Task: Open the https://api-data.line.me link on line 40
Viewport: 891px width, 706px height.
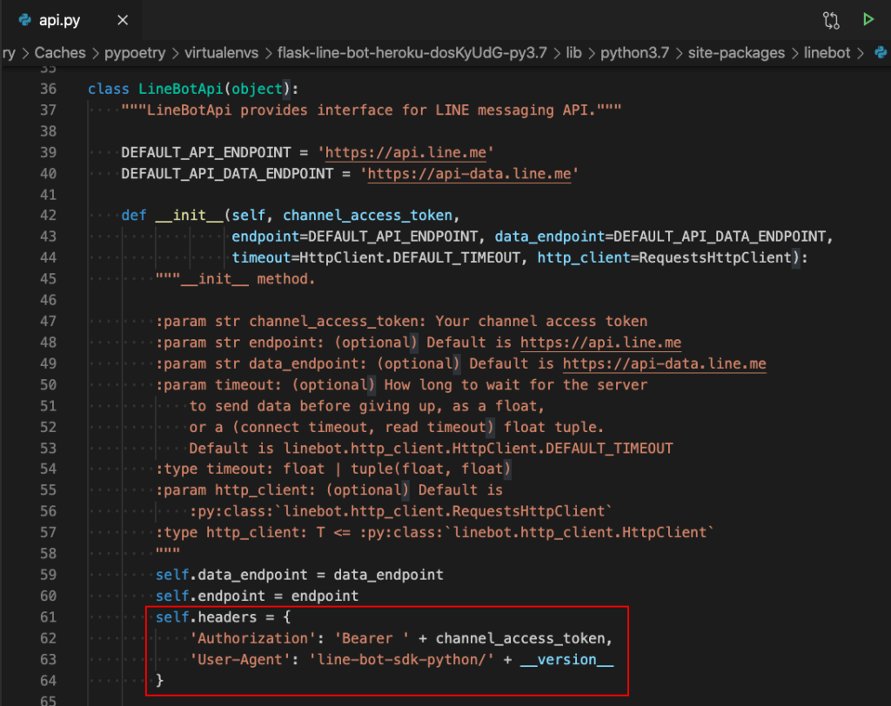Action: (470, 173)
